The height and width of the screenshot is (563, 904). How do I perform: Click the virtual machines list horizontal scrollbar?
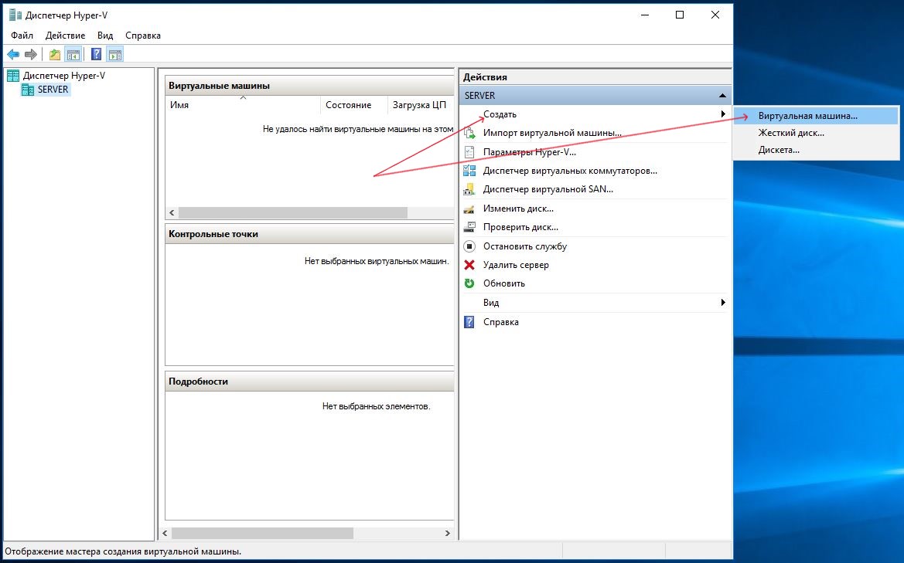(x=292, y=213)
